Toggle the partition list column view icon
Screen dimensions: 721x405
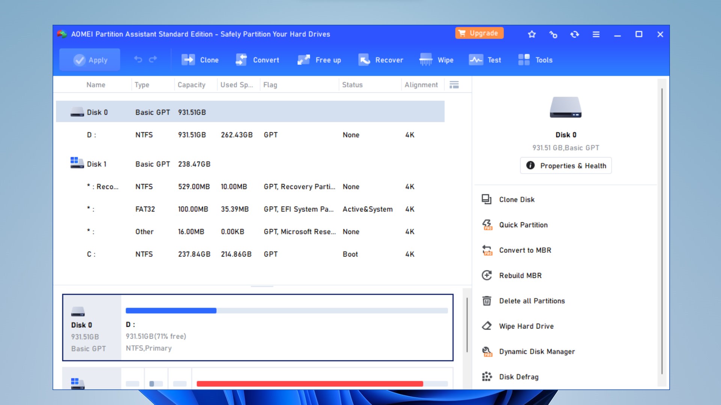(x=454, y=85)
